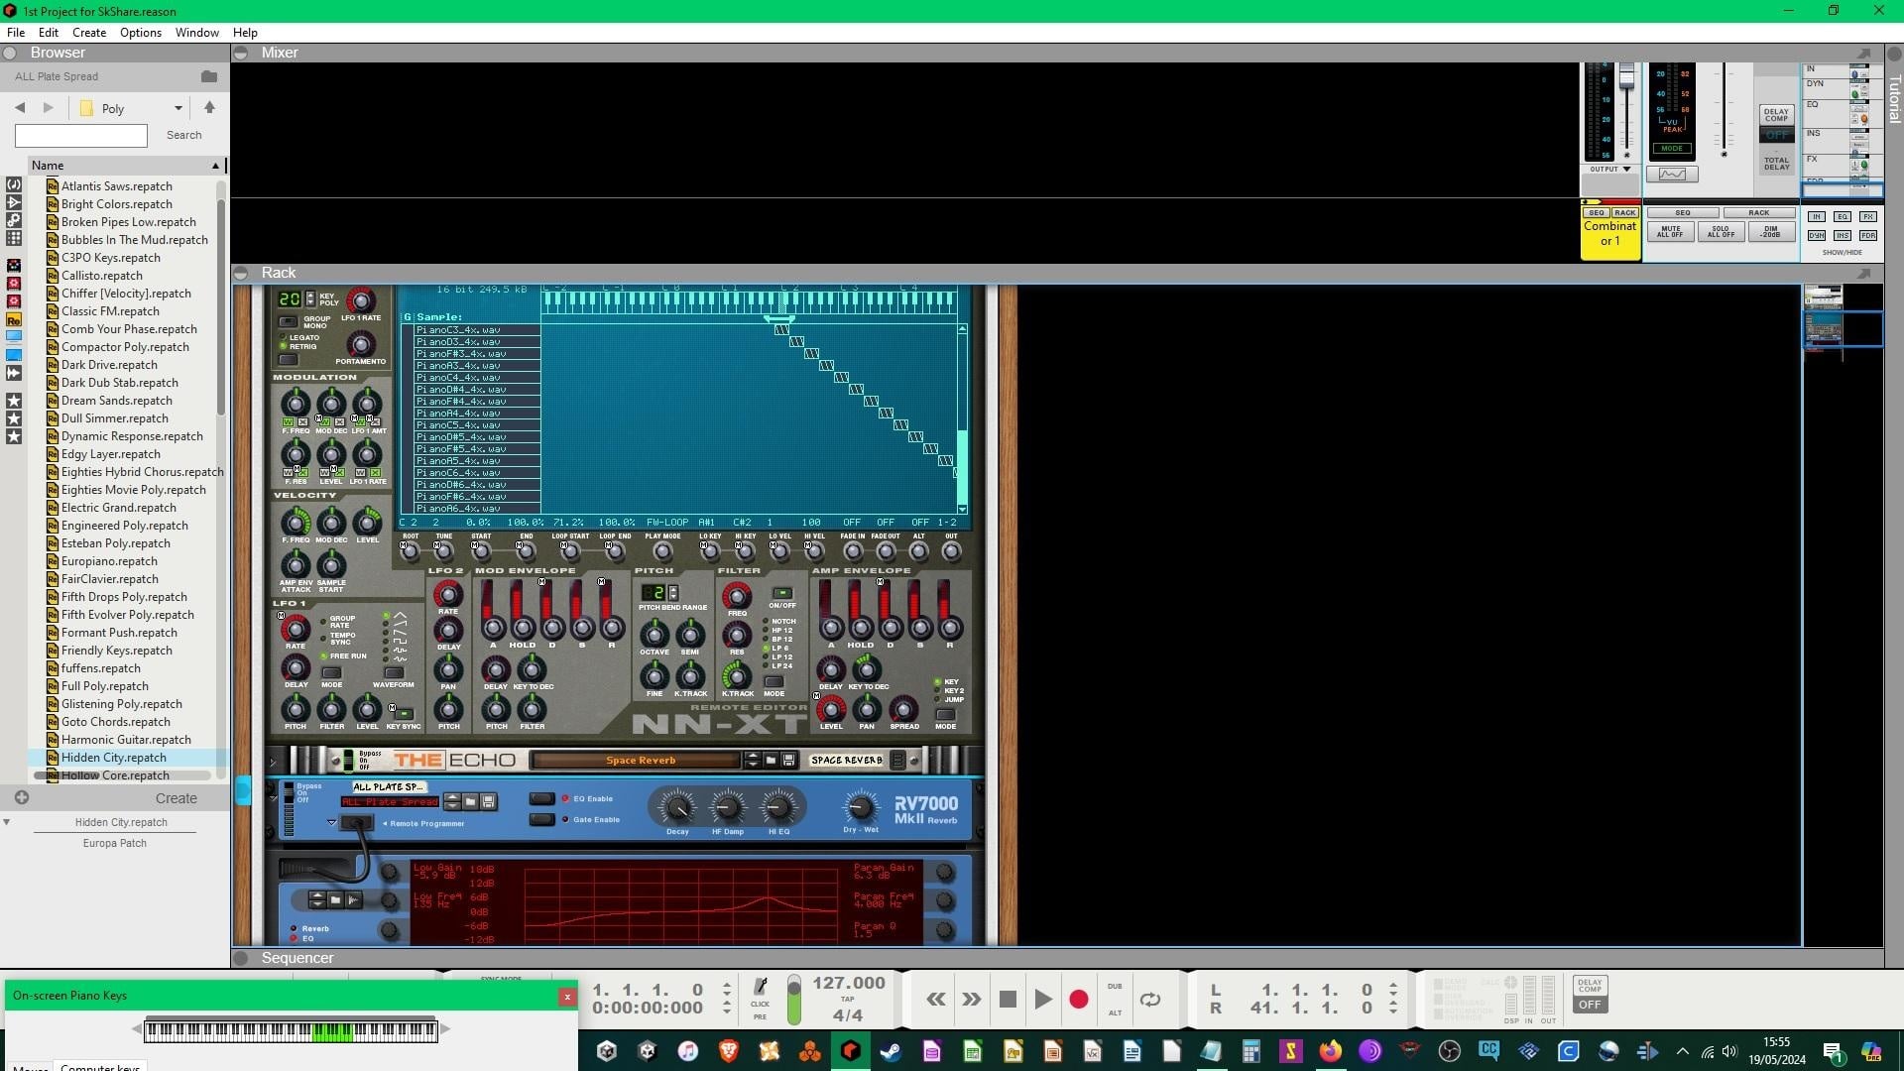This screenshot has width=1904, height=1071.
Task: Open the Poly folder location dropdown
Action: point(178,108)
